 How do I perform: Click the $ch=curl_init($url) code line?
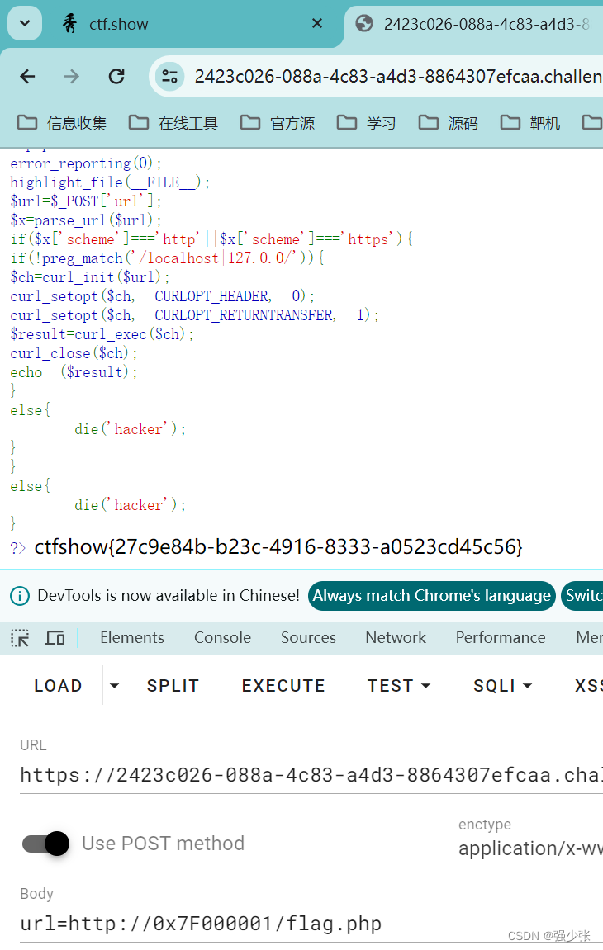pos(90,277)
